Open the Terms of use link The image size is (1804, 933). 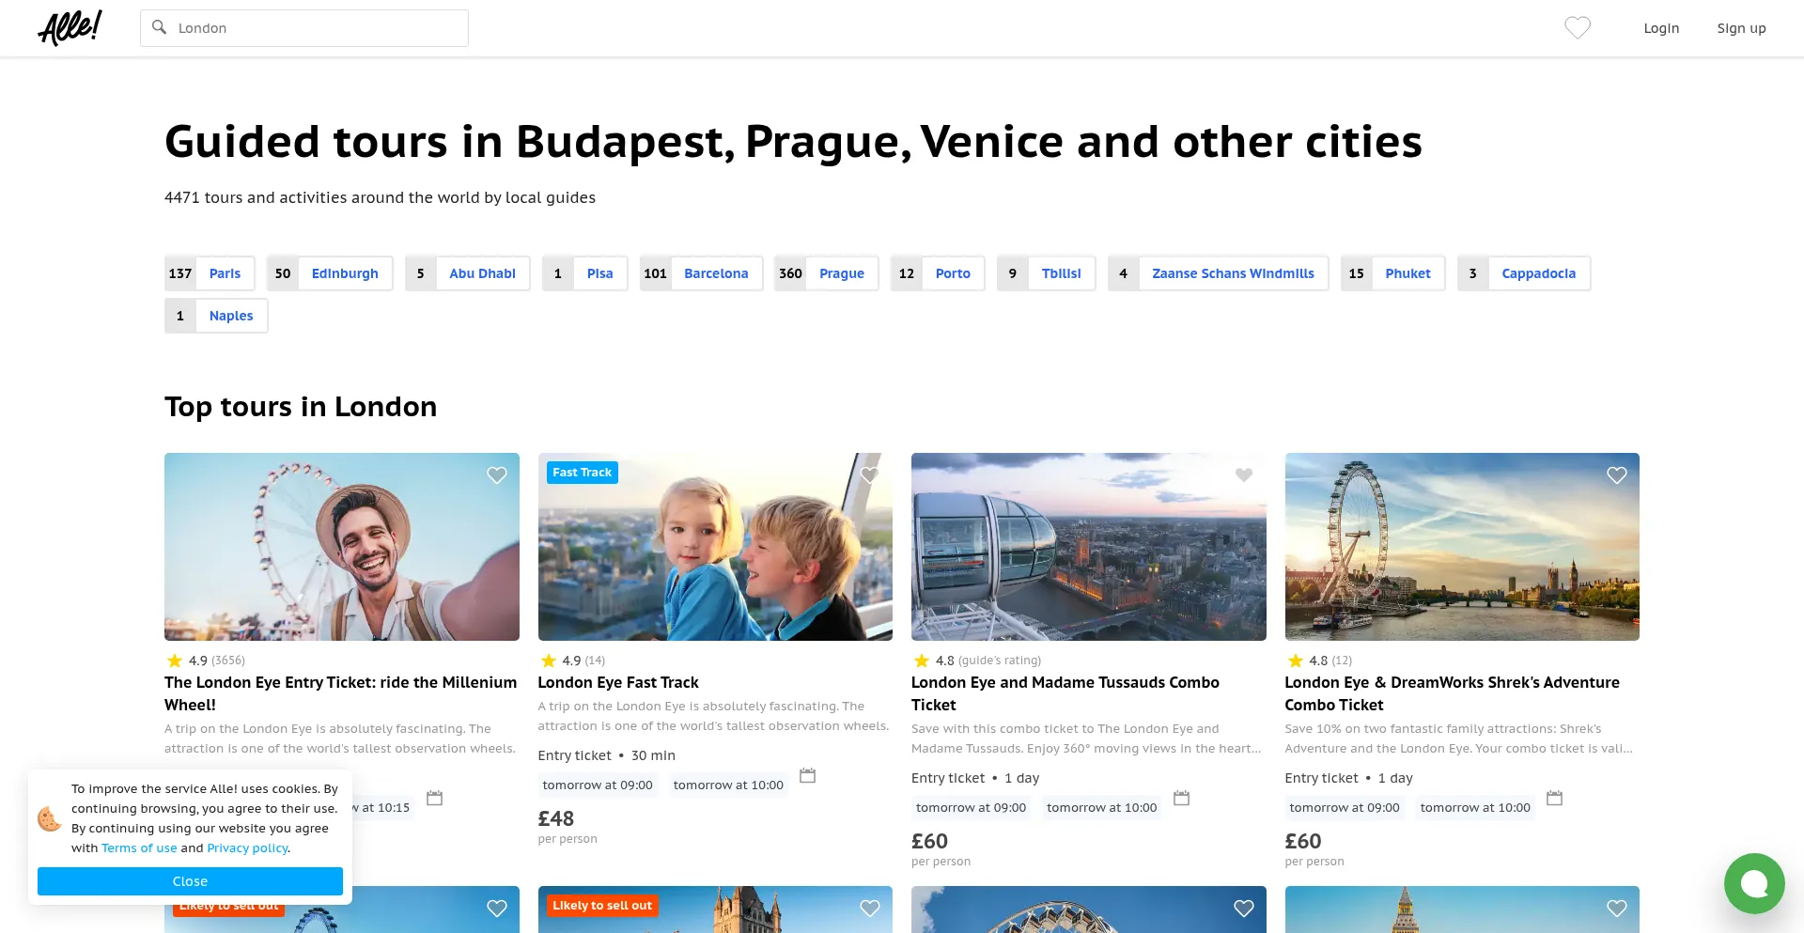[x=139, y=847]
